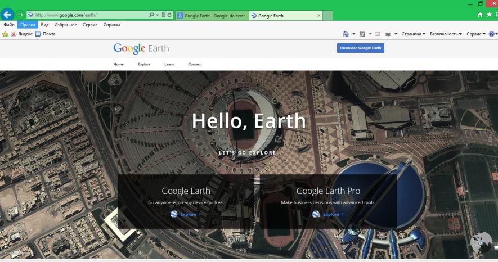This screenshot has height=262, width=498.
Task: Expand the RSS feeds dropdown arrow
Action: tap(370, 34)
